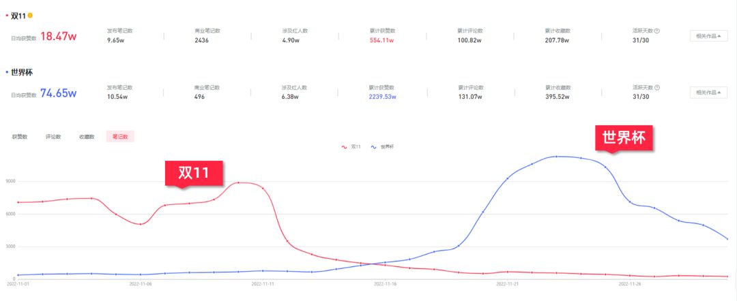Click the red 双11 annotation label on chart
Screen dimensions: 737x301
click(194, 173)
